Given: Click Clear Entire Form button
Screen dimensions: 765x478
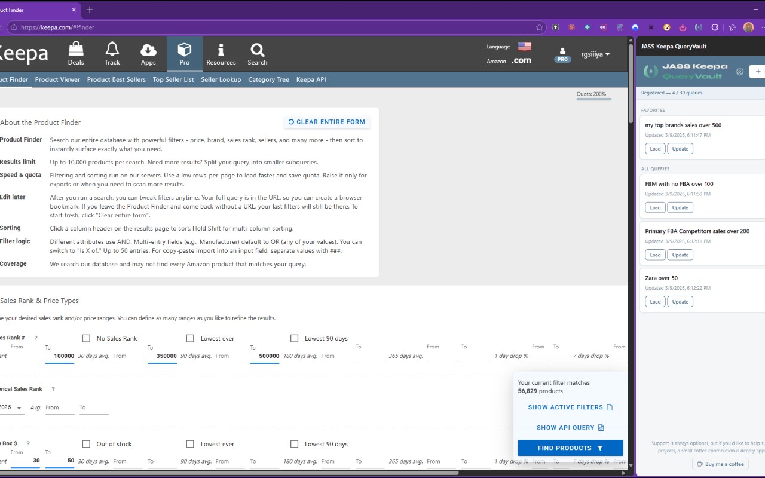Looking at the screenshot, I should [x=327, y=122].
